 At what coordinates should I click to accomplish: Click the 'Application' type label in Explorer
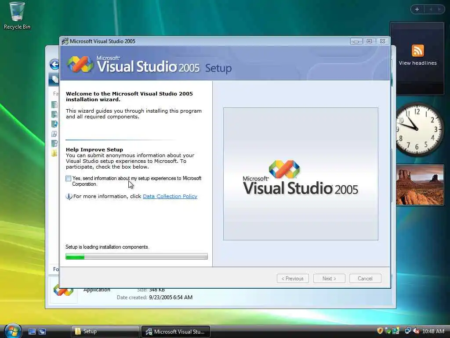coord(97,290)
